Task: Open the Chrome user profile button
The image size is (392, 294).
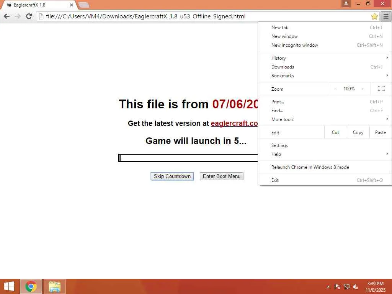Action: coord(346,3)
